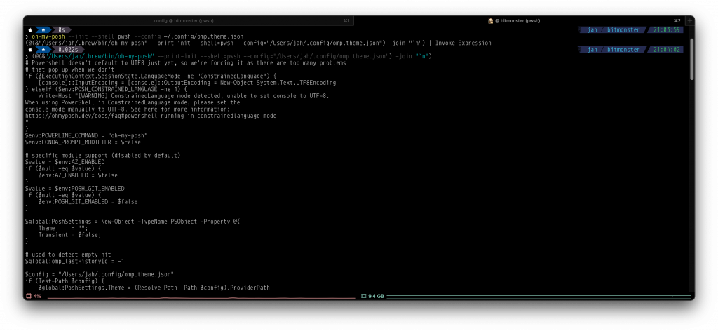The width and height of the screenshot is (718, 331).
Task: Click the '0.022s' execution time segment
Action: click(x=68, y=50)
